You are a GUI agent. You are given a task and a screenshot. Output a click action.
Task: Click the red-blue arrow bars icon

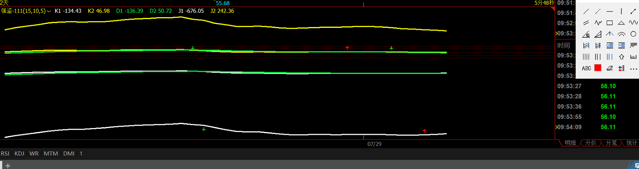pos(621,68)
